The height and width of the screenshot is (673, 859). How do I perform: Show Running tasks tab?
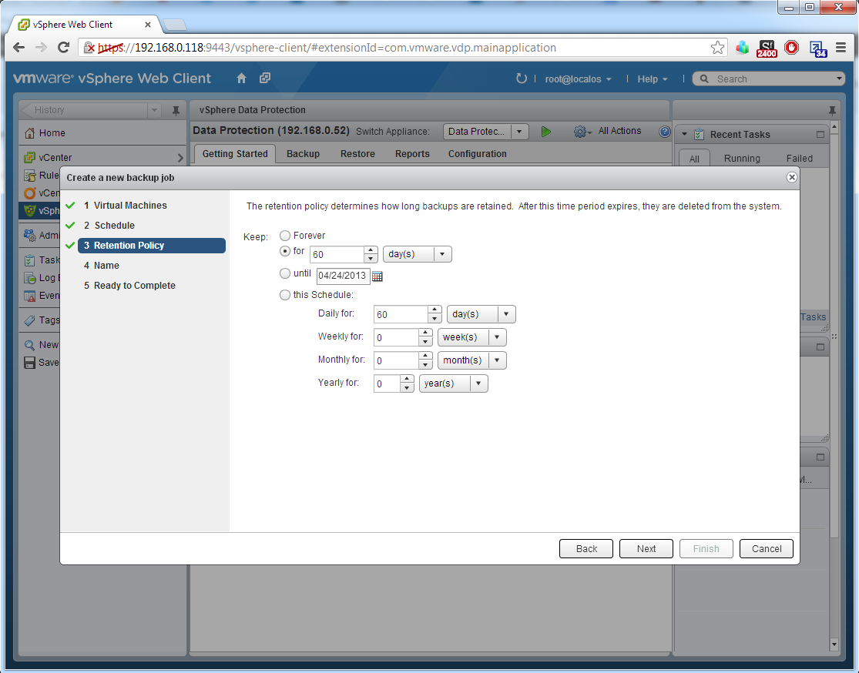(742, 159)
